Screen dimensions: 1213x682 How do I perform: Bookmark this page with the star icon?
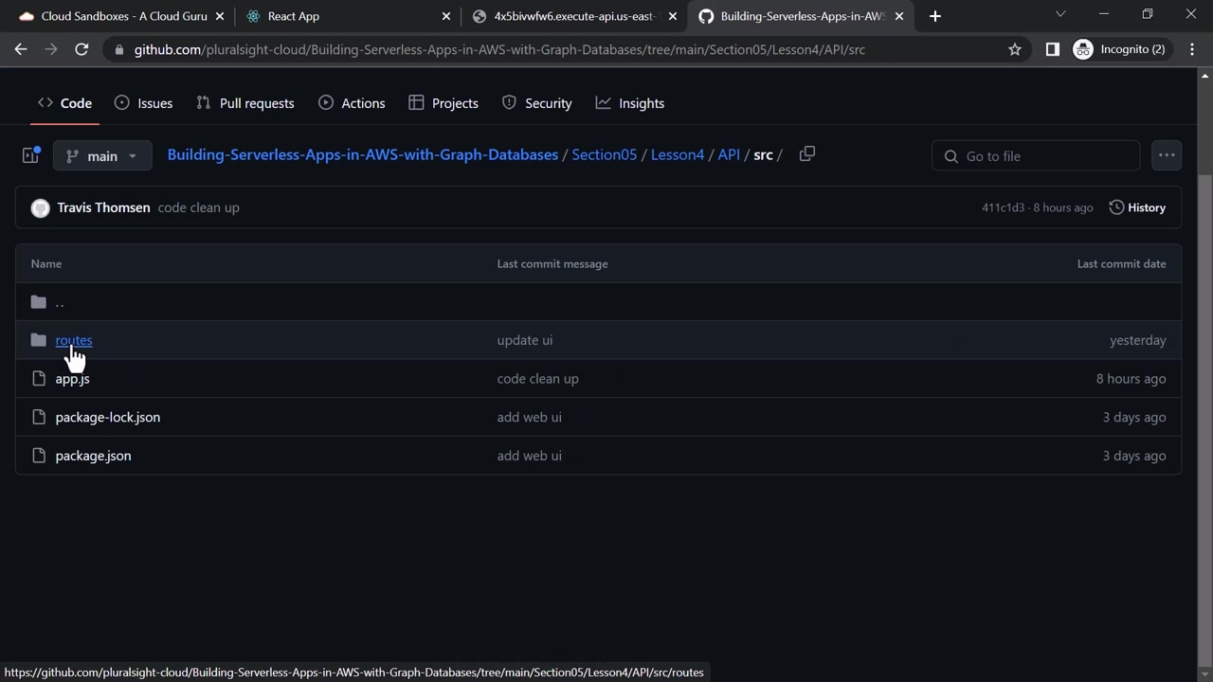click(1015, 49)
